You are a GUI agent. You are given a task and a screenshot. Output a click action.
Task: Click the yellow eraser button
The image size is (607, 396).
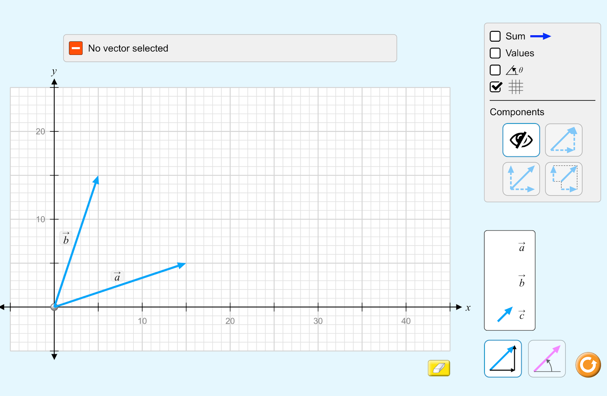tap(439, 368)
